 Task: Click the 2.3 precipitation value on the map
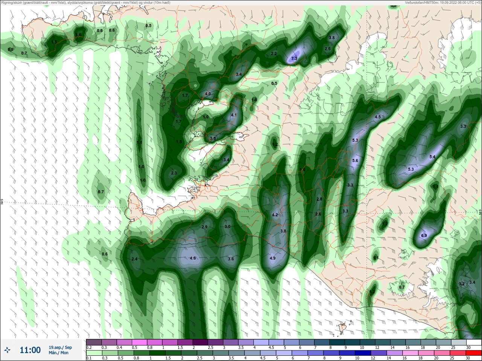click(174, 173)
